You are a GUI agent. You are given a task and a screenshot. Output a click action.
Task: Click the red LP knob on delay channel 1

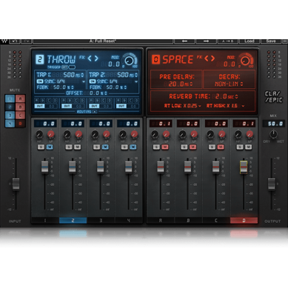[50, 135]
